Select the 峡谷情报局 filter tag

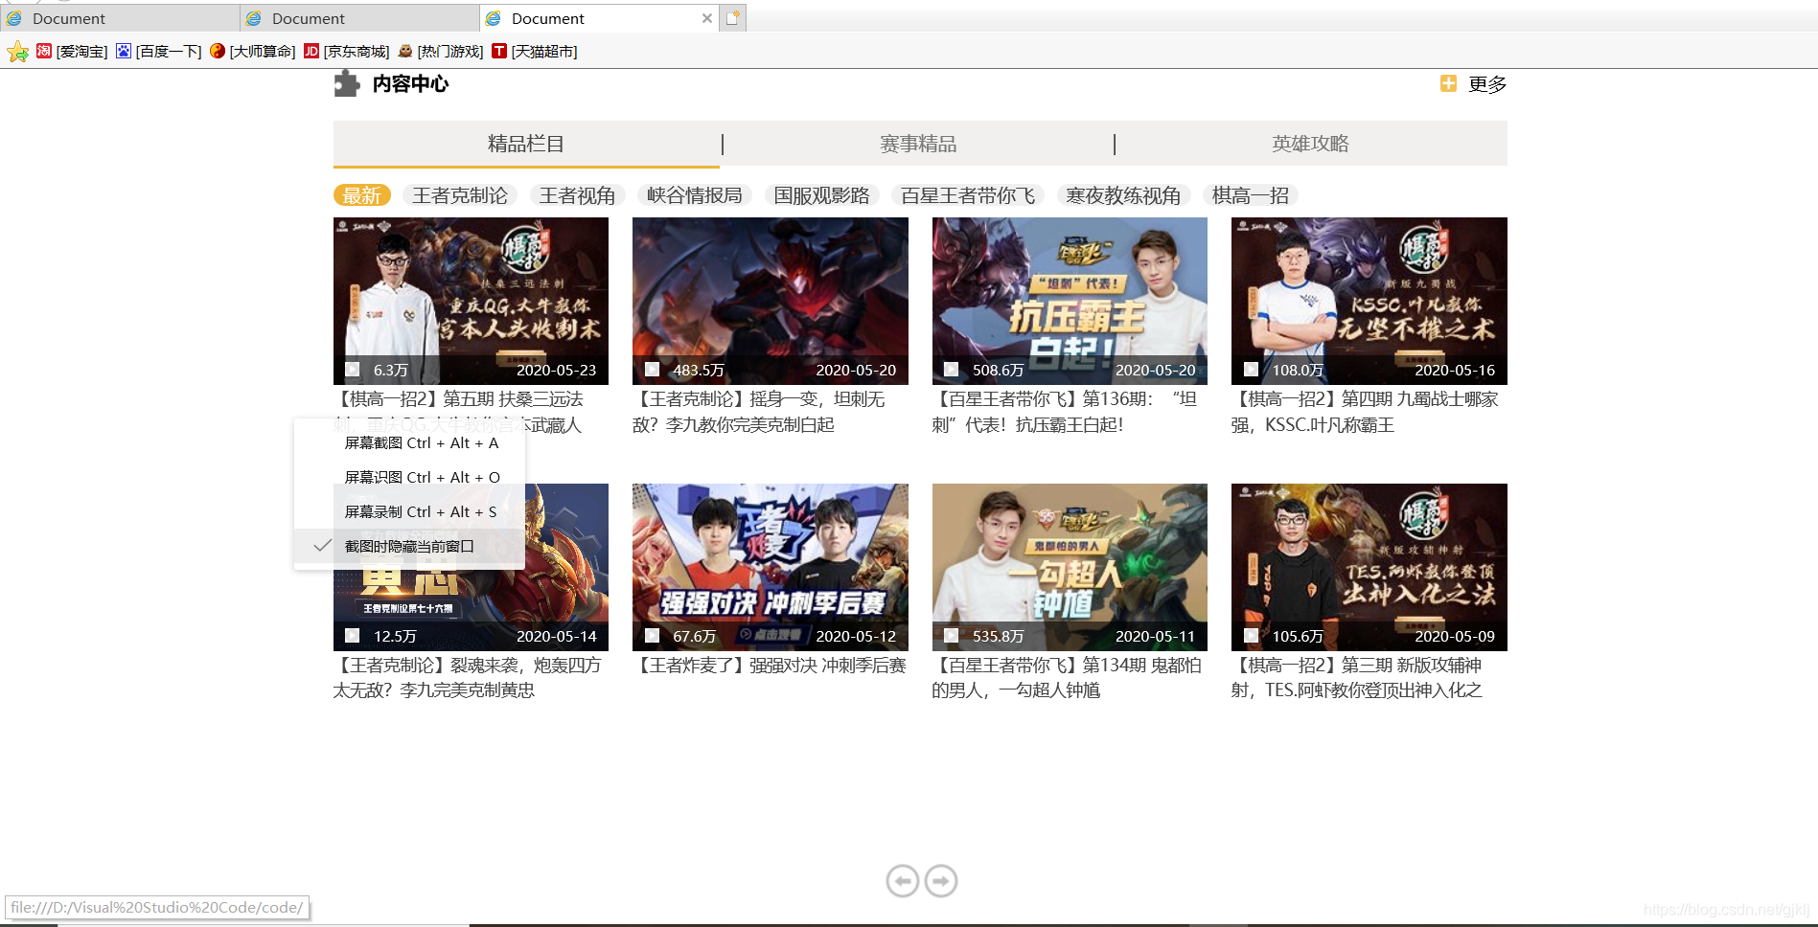point(695,195)
